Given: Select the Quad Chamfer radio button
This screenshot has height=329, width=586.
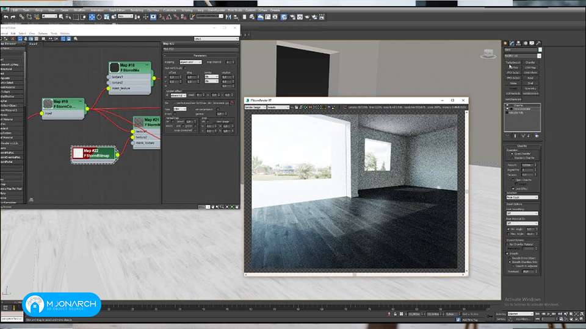Looking at the screenshot, I should pyautogui.click(x=512, y=154).
